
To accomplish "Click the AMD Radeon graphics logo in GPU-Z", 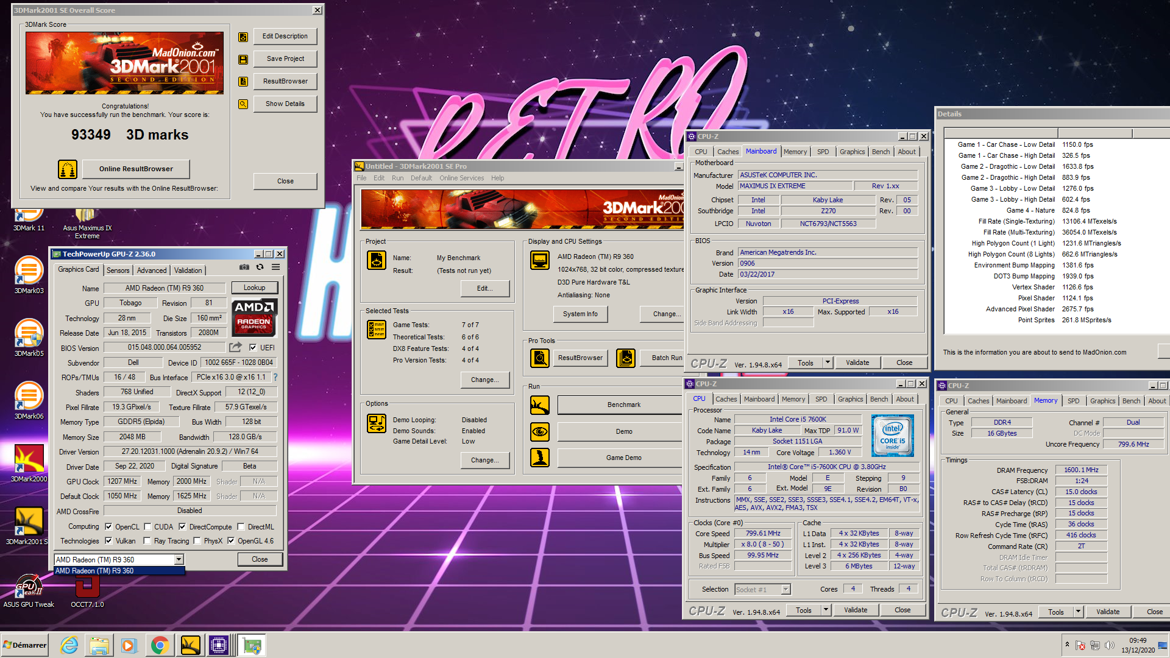I will click(x=255, y=317).
